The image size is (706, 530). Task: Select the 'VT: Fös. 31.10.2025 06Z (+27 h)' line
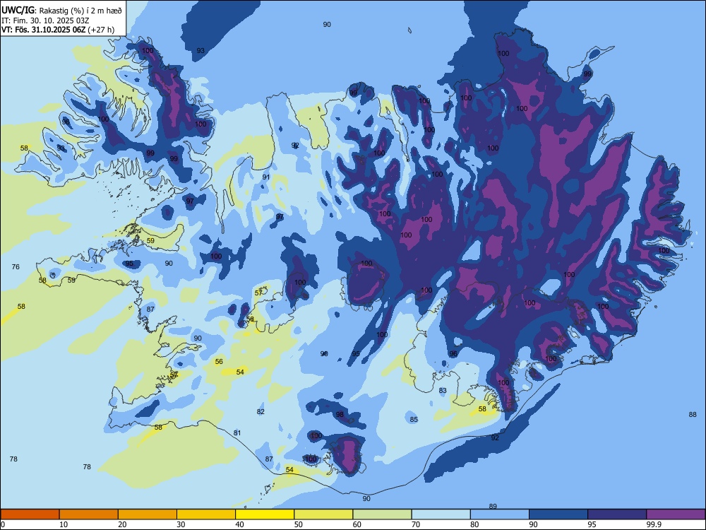click(58, 30)
